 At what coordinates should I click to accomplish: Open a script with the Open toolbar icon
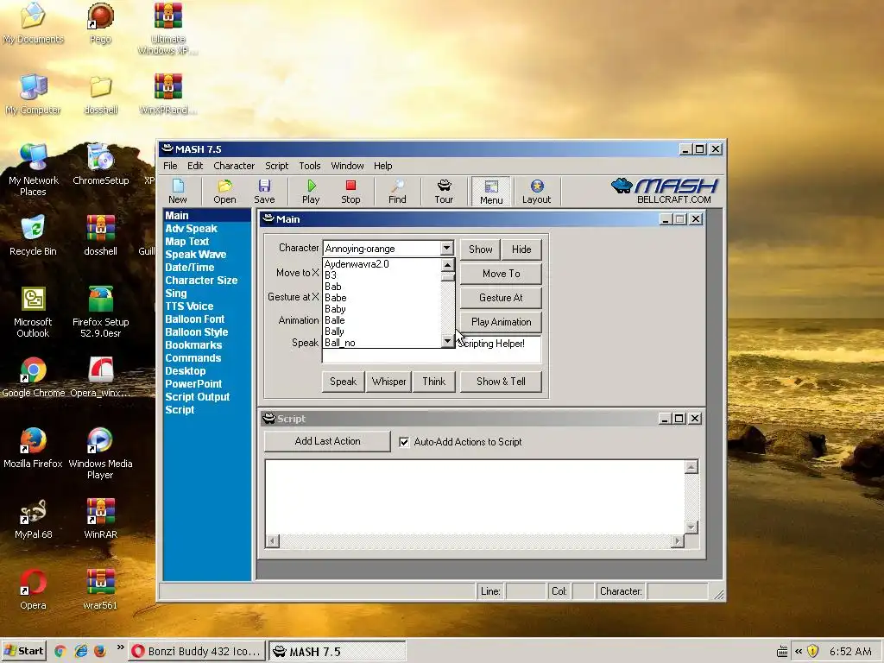(224, 191)
